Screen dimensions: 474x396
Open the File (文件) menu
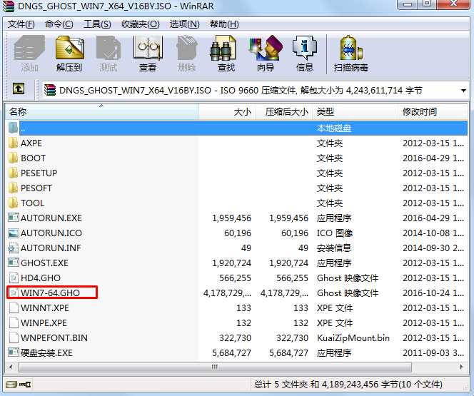[21, 24]
